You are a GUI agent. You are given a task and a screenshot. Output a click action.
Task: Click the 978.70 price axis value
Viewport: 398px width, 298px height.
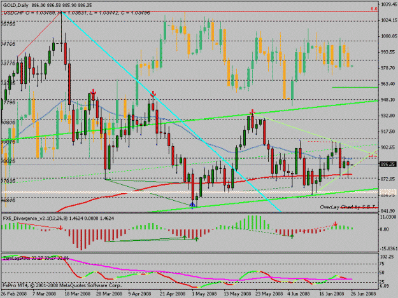pyautogui.click(x=388, y=68)
